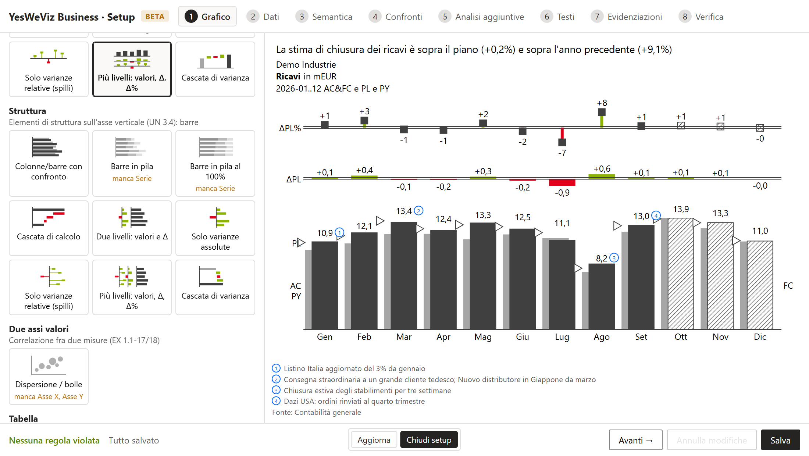
Task: Select 'Dispersione / bolle' scatter chart
Action: [49, 377]
